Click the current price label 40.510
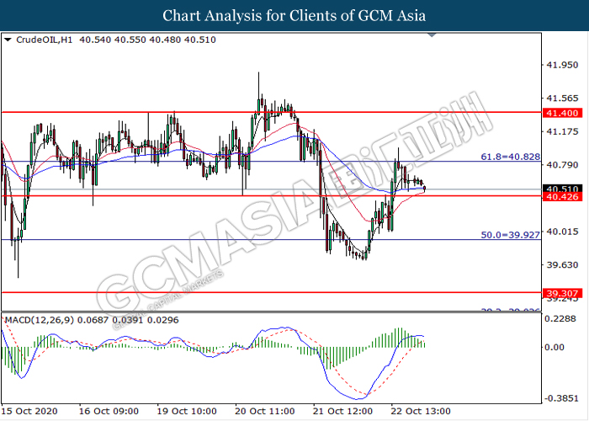The width and height of the screenshot is (589, 421). pyautogui.click(x=562, y=189)
